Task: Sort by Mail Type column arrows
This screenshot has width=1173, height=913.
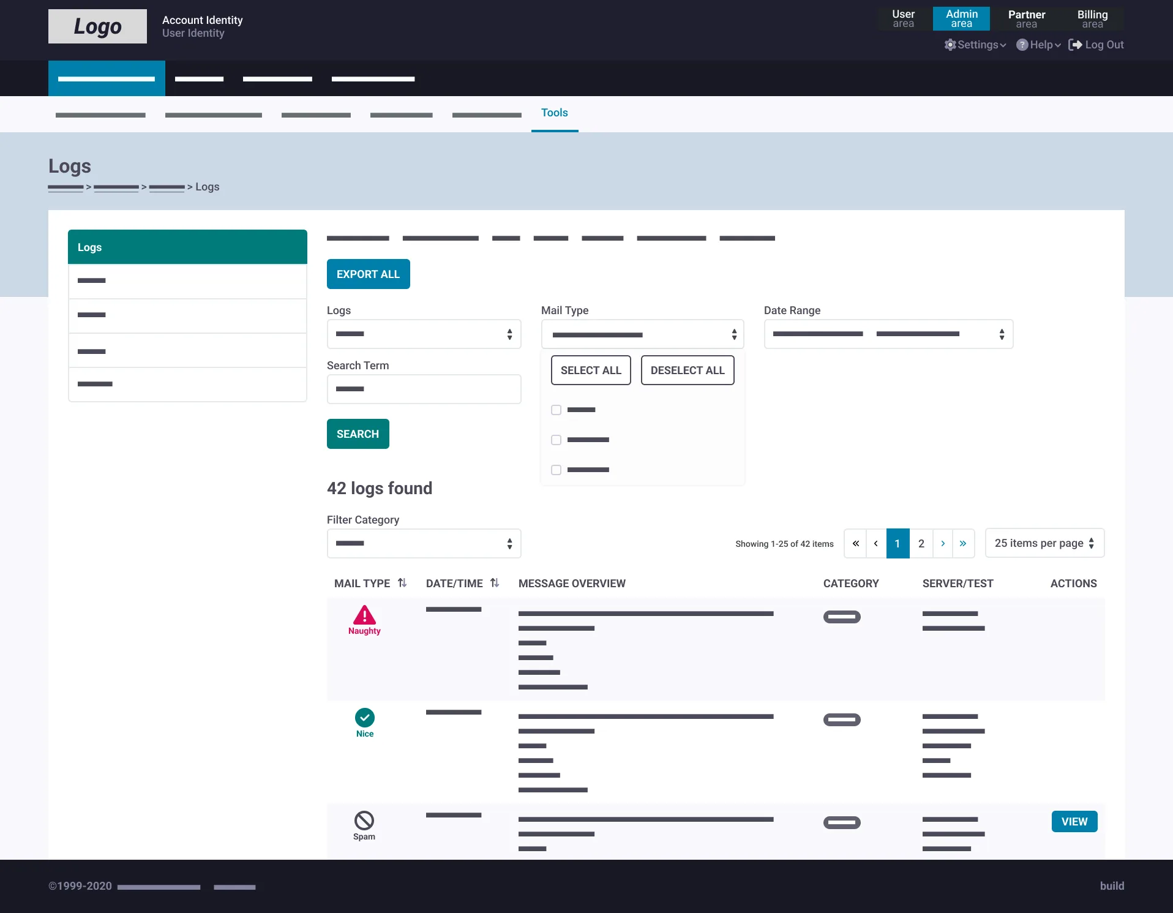Action: tap(402, 583)
